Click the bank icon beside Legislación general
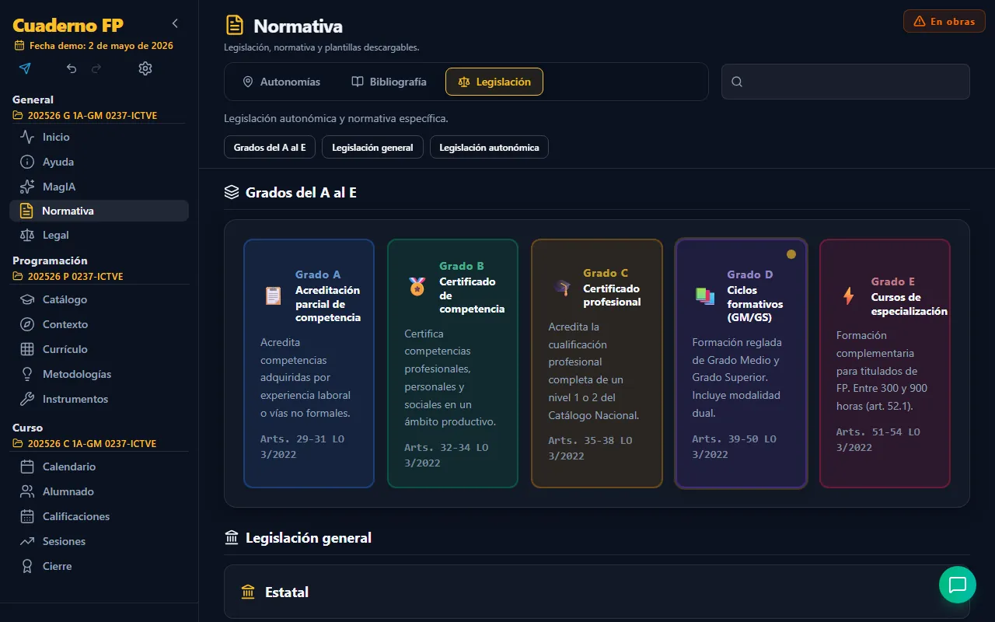The image size is (995, 622). (232, 537)
